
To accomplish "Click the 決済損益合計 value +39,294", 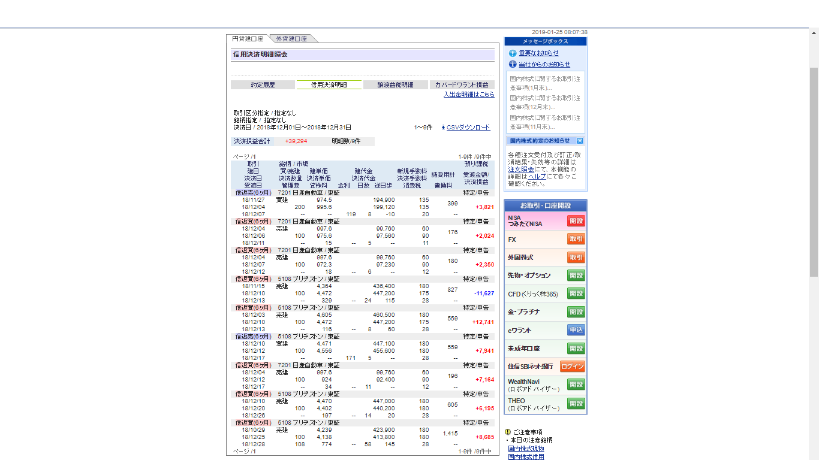I will [x=296, y=141].
